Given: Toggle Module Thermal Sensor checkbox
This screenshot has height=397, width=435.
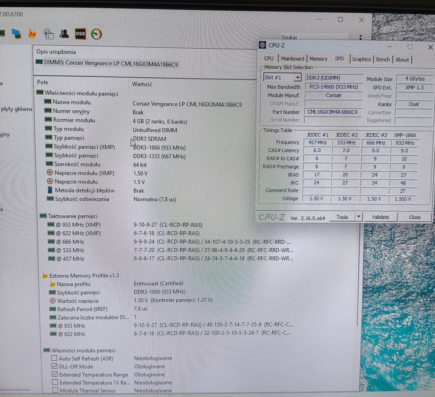Looking at the screenshot, I should click(55, 390).
